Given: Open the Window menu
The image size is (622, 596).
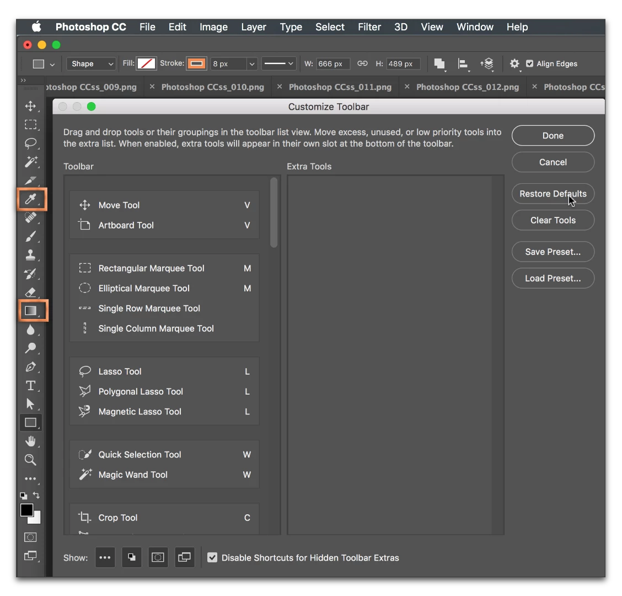Looking at the screenshot, I should 475,27.
